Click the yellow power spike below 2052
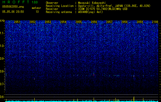The width and height of the screenshot is (161, 102). coord(34,100)
